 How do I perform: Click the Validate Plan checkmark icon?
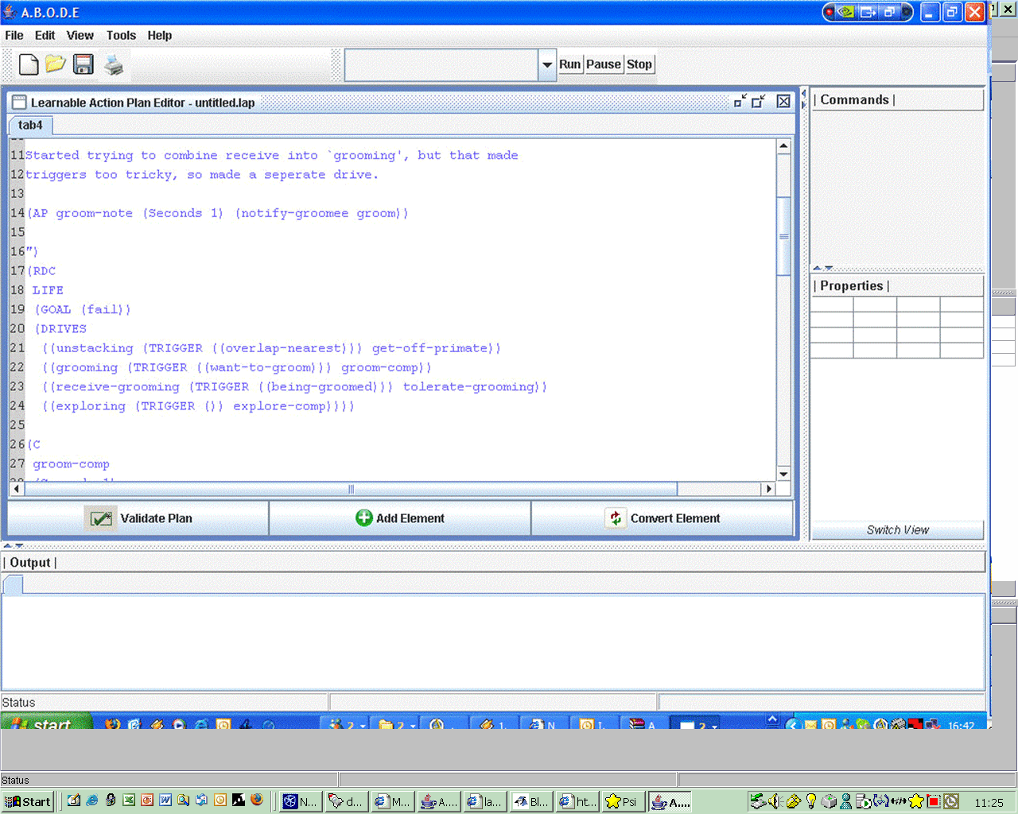[x=101, y=518]
